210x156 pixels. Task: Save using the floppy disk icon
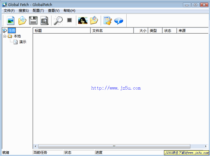(x=33, y=20)
